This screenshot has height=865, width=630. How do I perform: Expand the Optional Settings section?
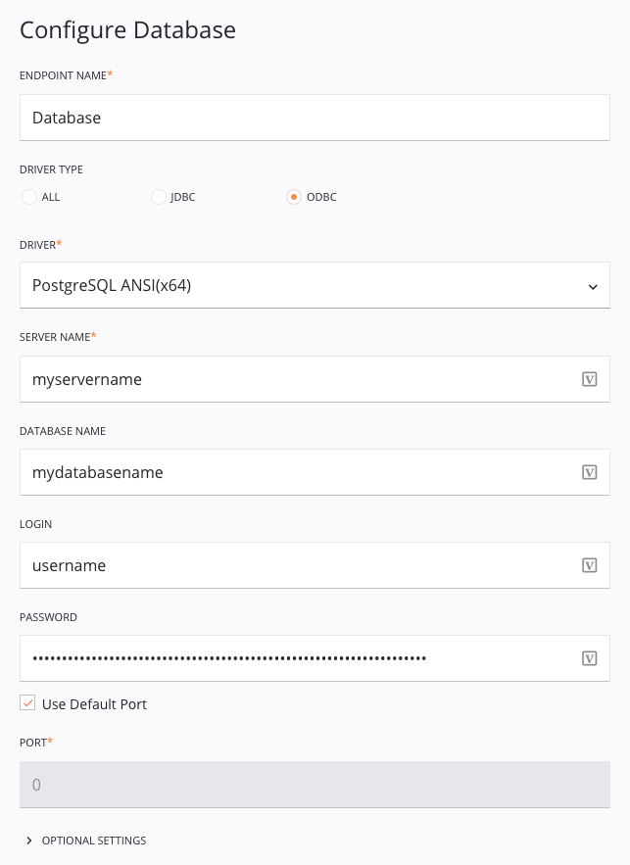point(93,841)
